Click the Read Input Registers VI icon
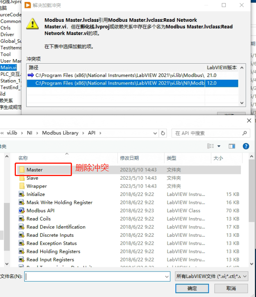This screenshot has height=297, width=256. coord(21,259)
